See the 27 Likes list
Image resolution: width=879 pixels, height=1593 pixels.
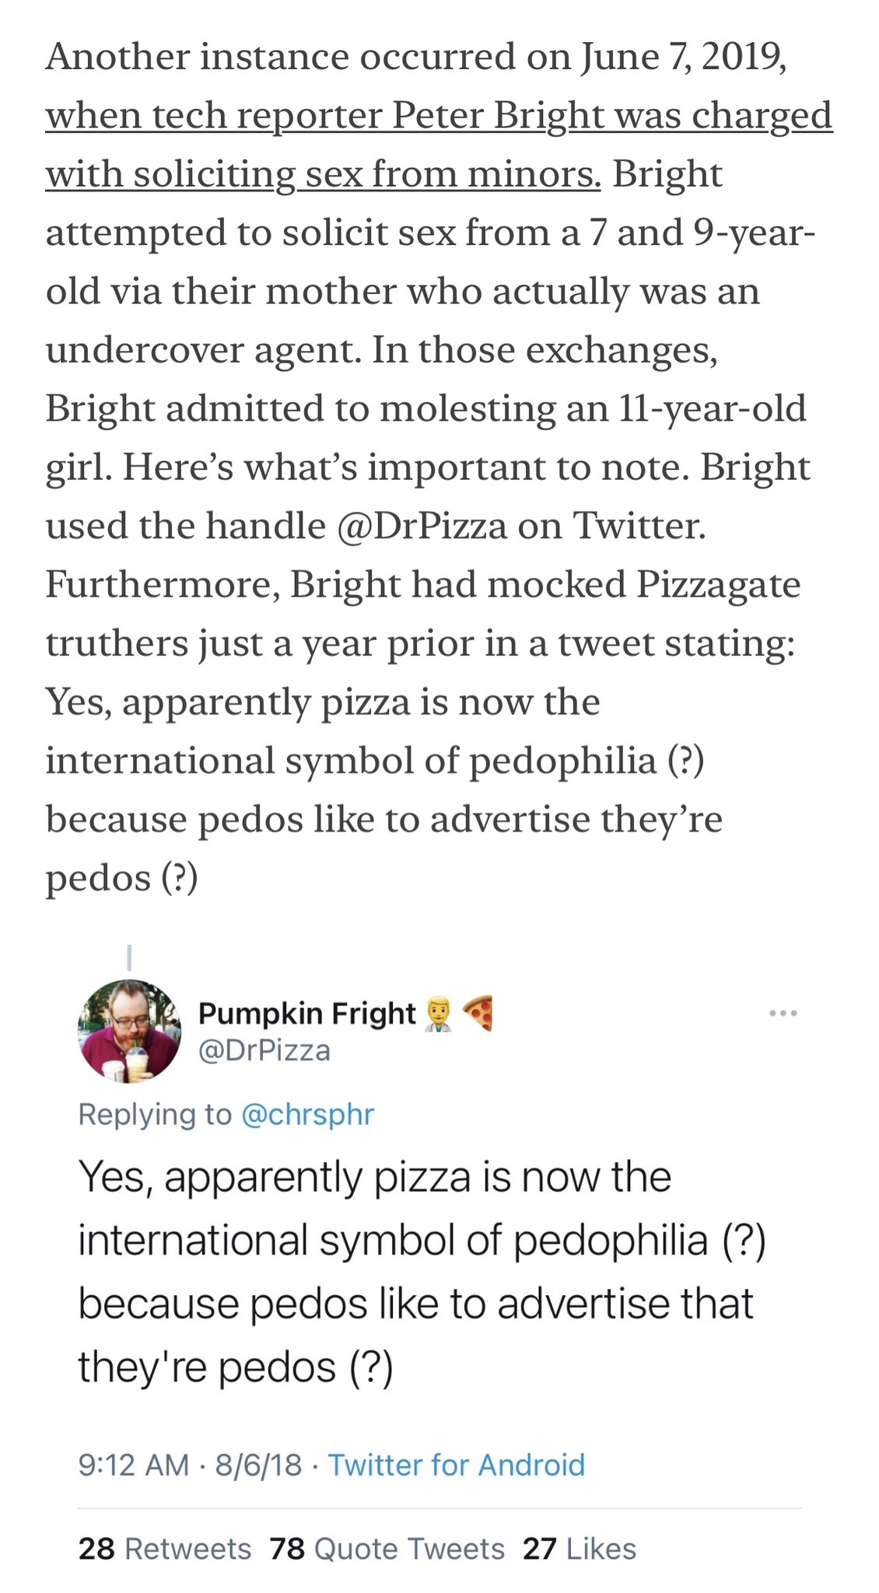click(x=580, y=1549)
